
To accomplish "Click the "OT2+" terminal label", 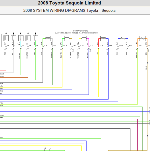I will point(121,45).
